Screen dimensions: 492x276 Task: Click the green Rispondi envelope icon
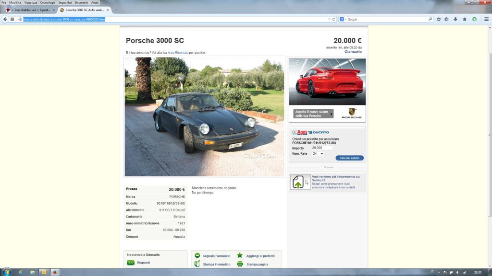(131, 263)
